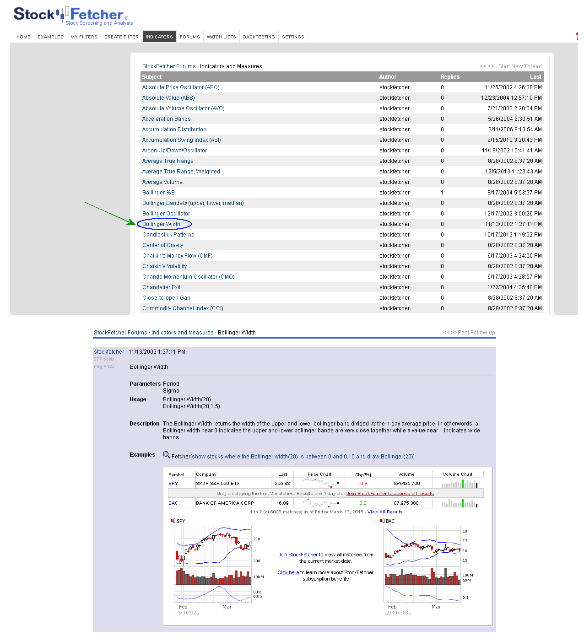Open Accumulation Swing Index (ASI) thread

(x=181, y=140)
